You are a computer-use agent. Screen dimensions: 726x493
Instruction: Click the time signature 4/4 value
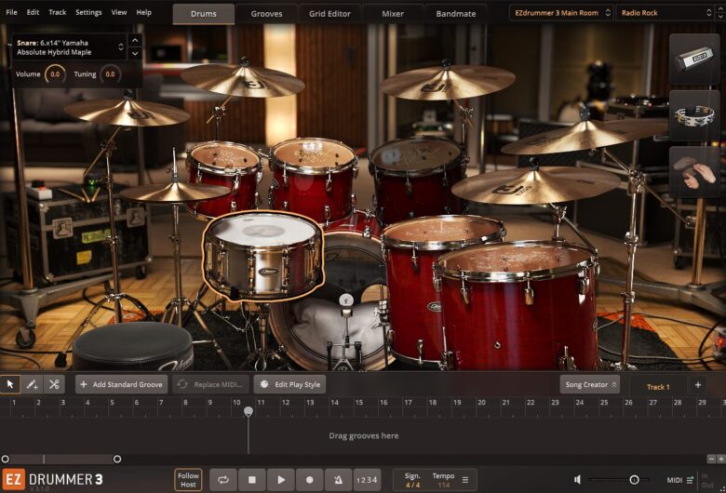[x=412, y=486]
